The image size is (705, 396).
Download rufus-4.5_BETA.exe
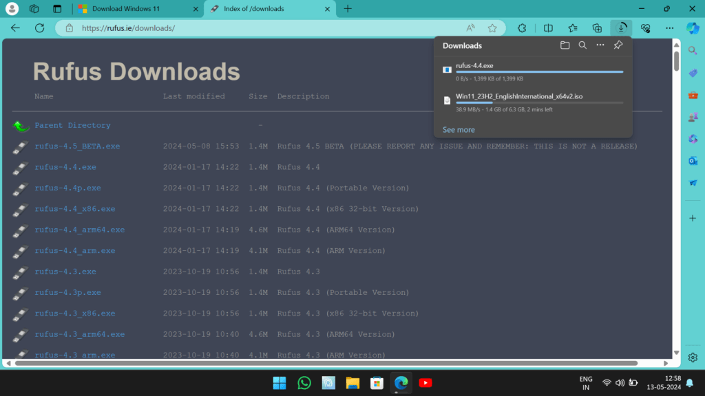[x=77, y=146]
